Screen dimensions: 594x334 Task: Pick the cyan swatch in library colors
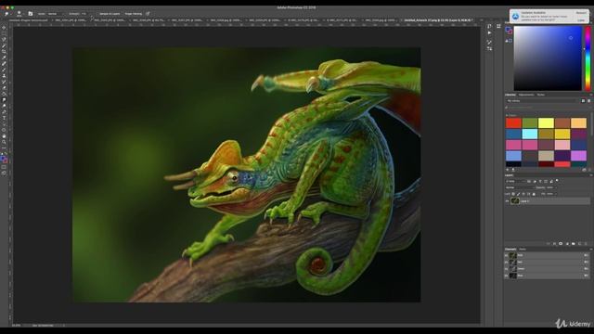pyautogui.click(x=530, y=134)
